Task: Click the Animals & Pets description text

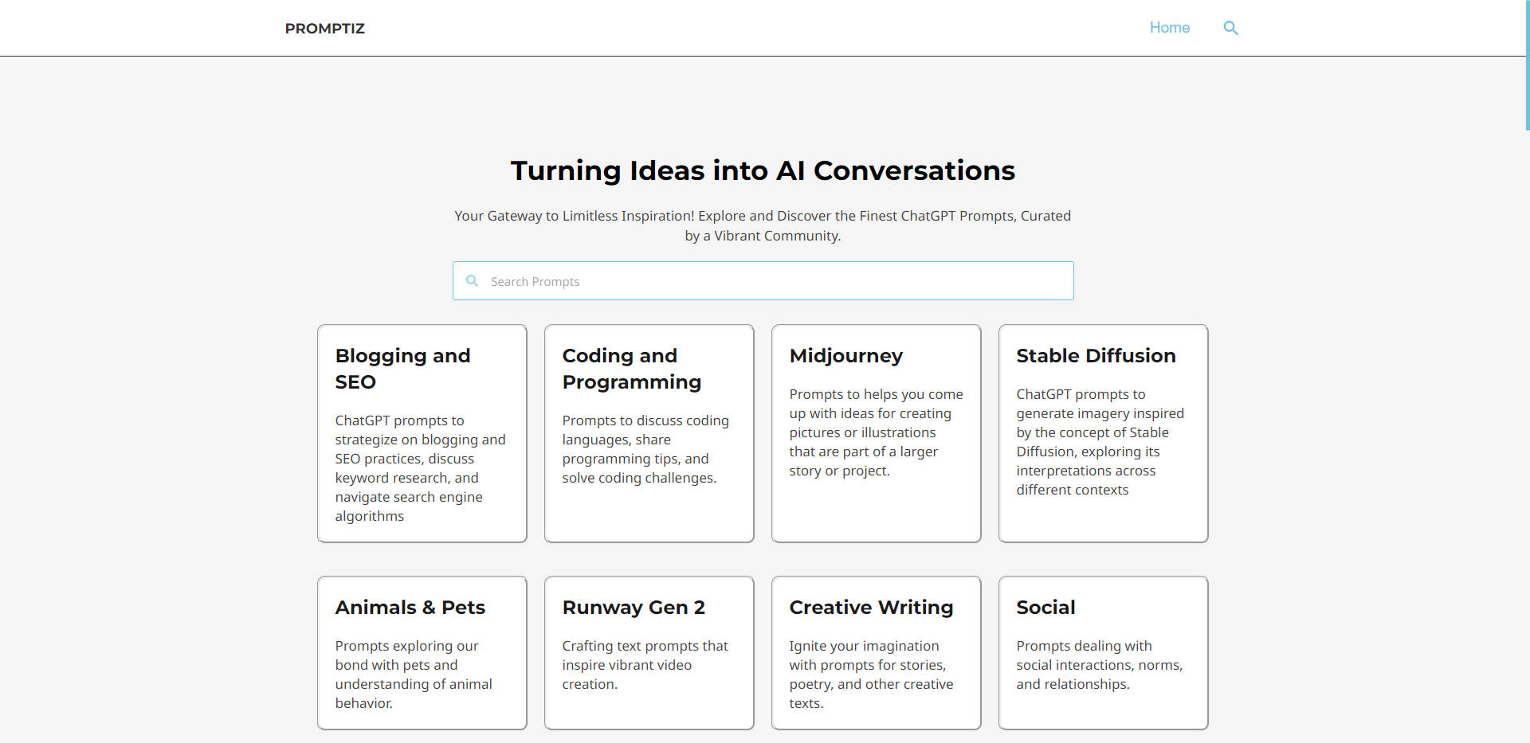Action: click(413, 675)
